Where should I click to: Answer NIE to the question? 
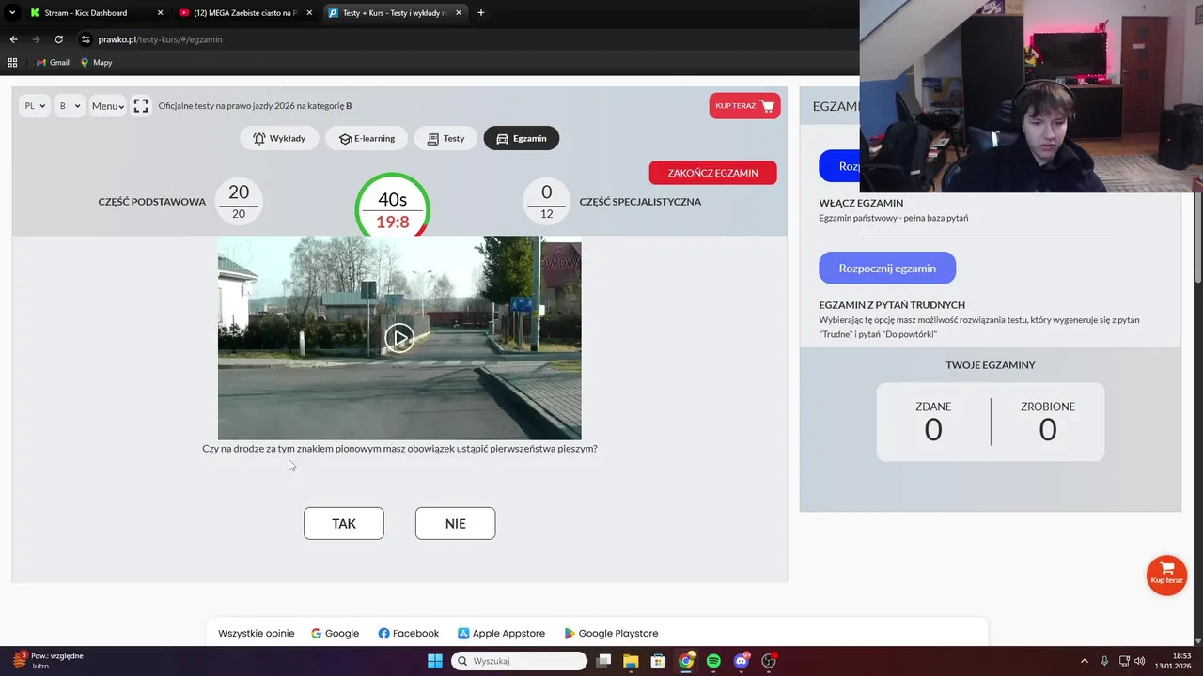pos(455,523)
